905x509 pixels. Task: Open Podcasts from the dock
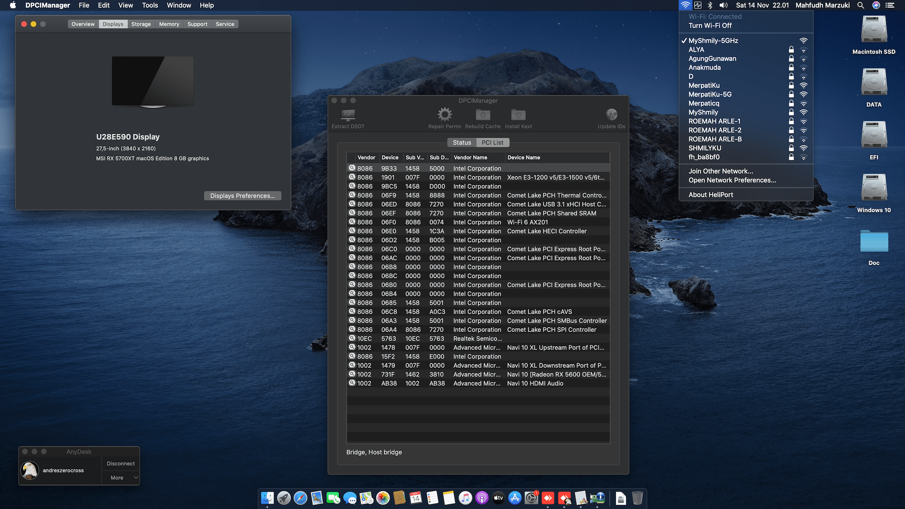(482, 498)
